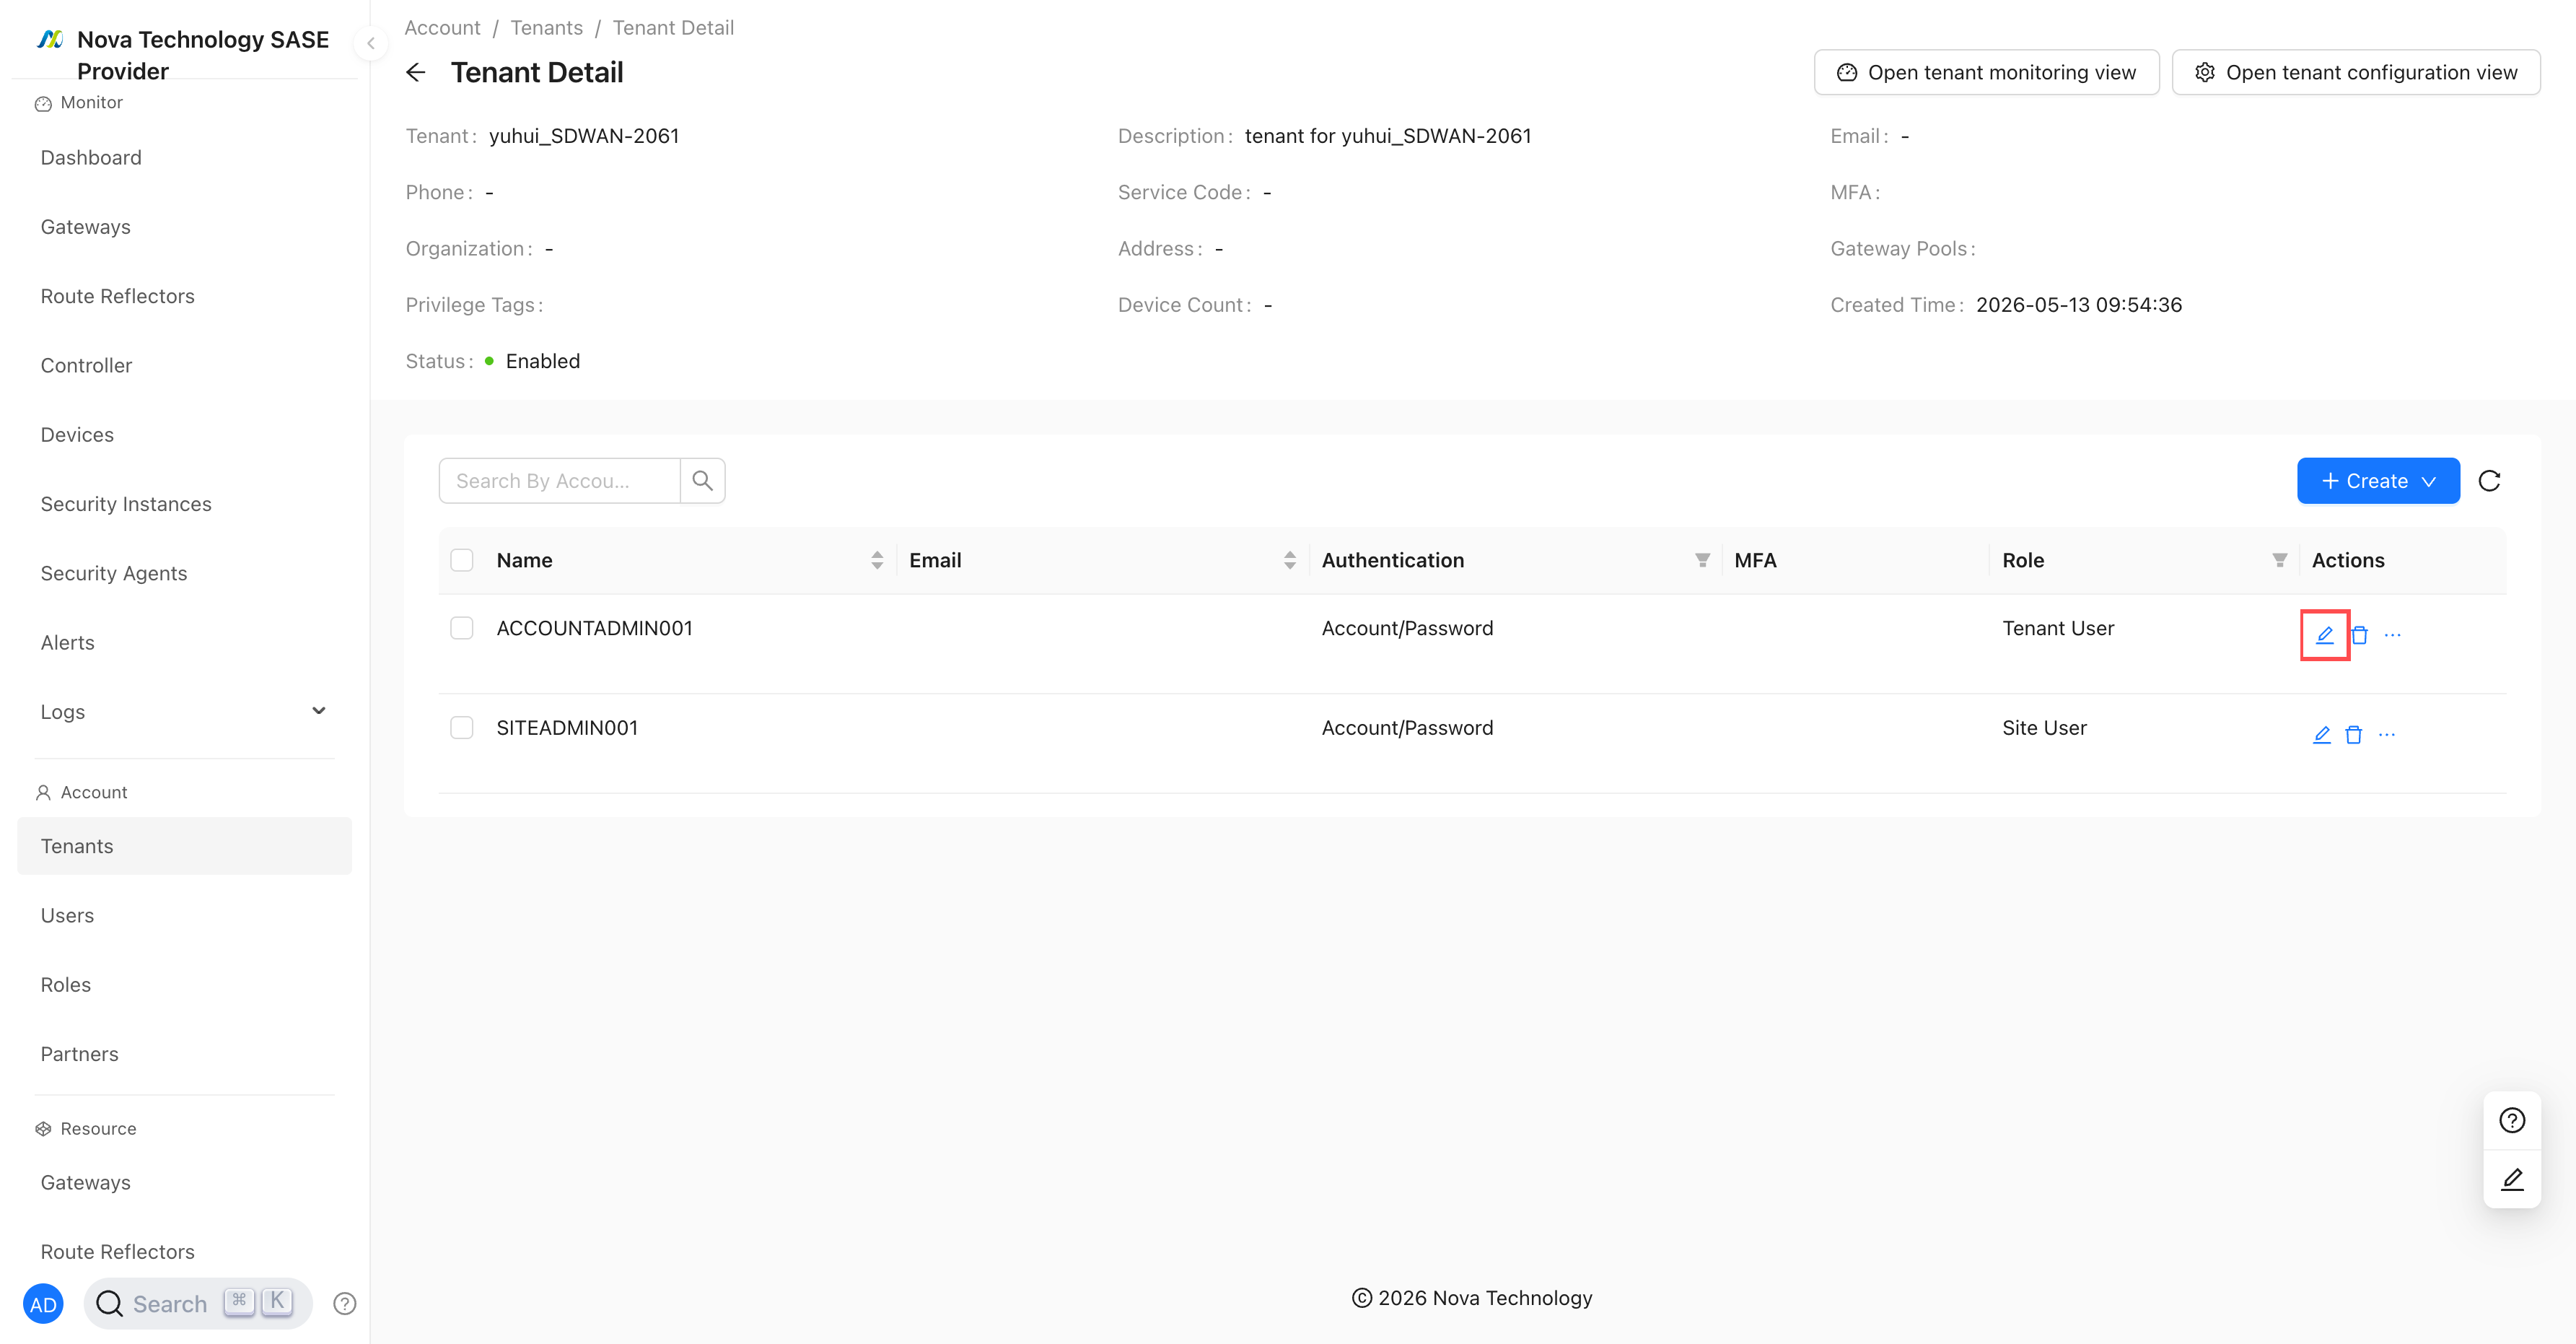Image resolution: width=2576 pixels, height=1344 pixels.
Task: Delete the ACCOUNTADMIN001 account
Action: pos(2359,635)
